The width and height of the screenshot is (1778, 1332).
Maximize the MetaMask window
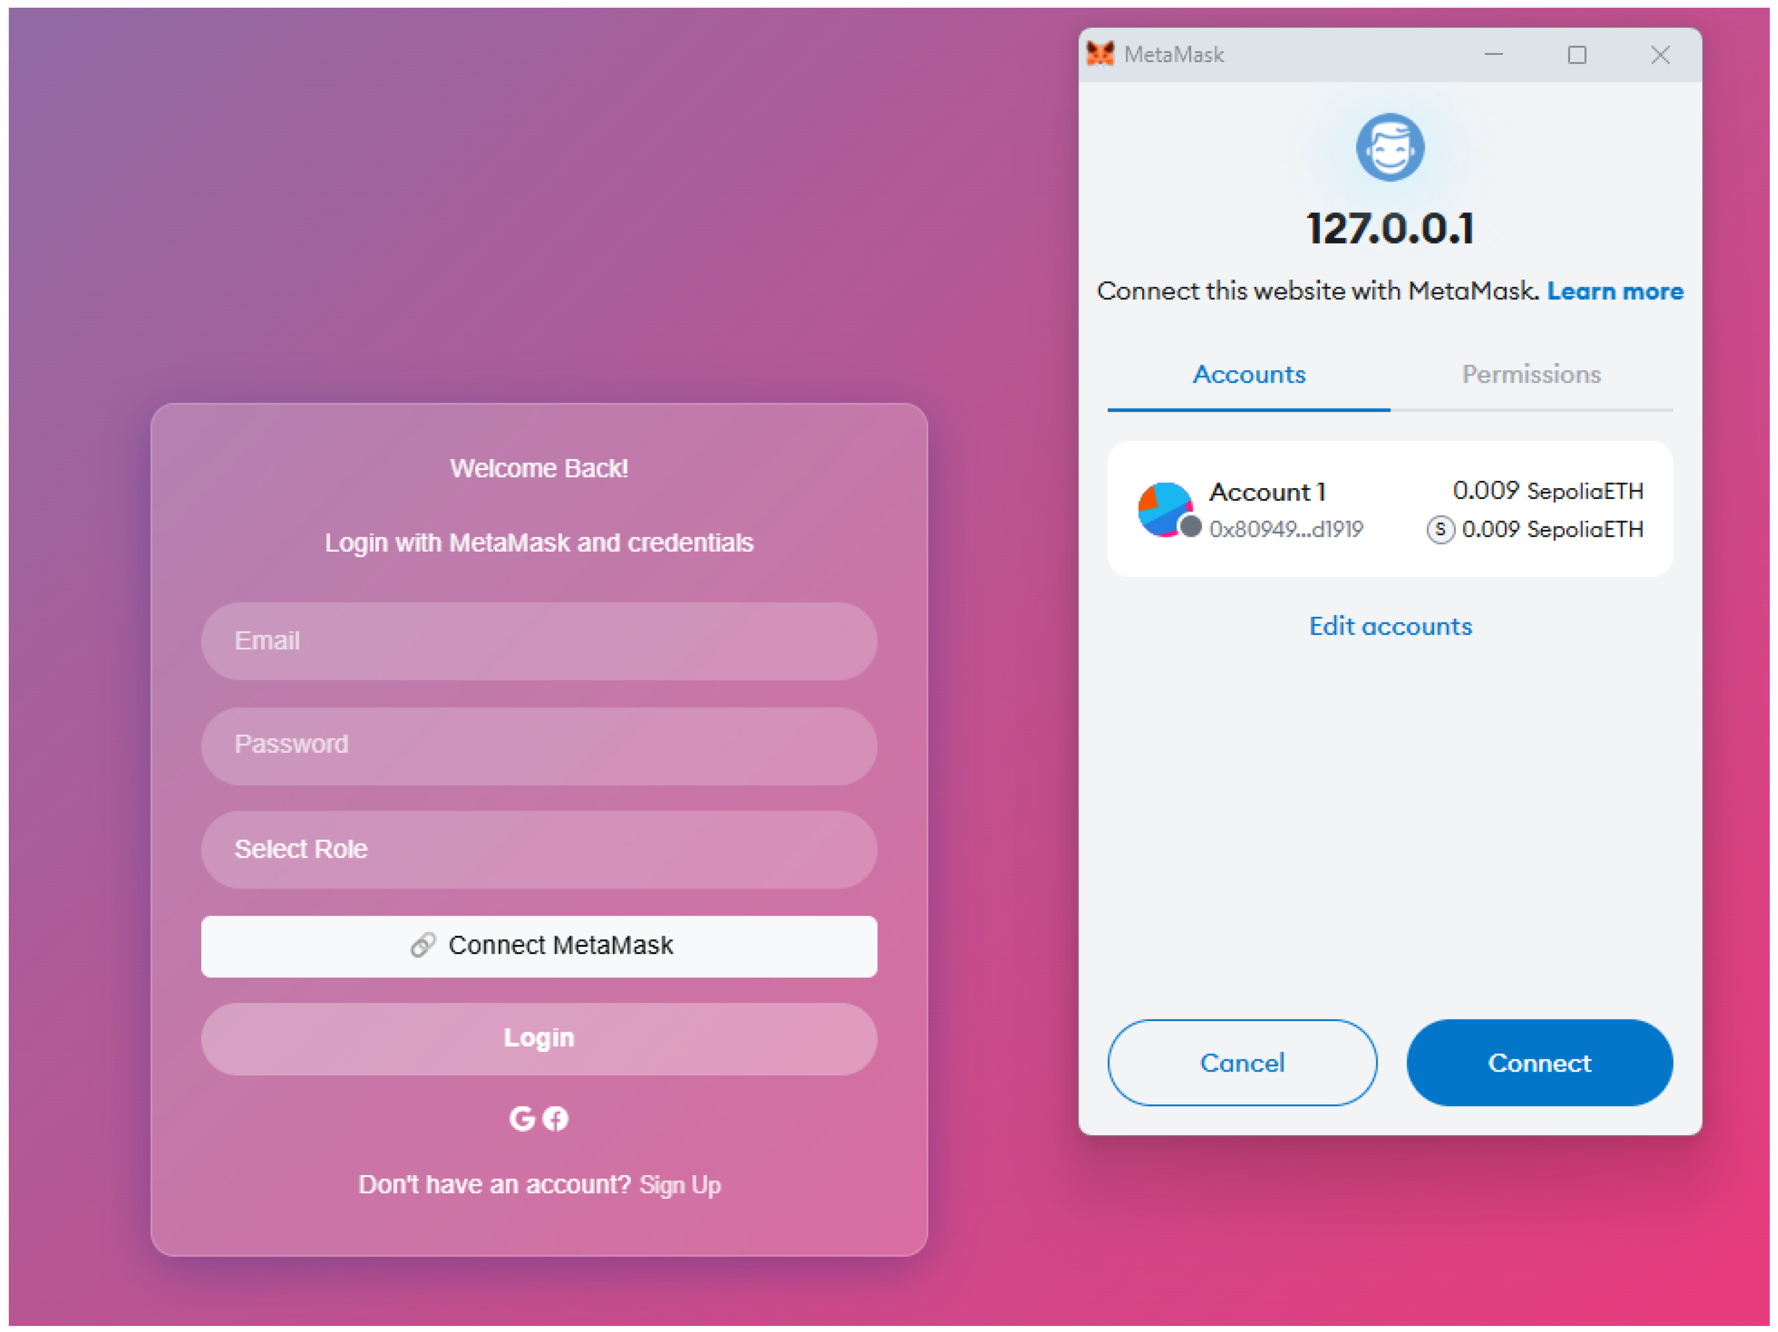(x=1576, y=55)
